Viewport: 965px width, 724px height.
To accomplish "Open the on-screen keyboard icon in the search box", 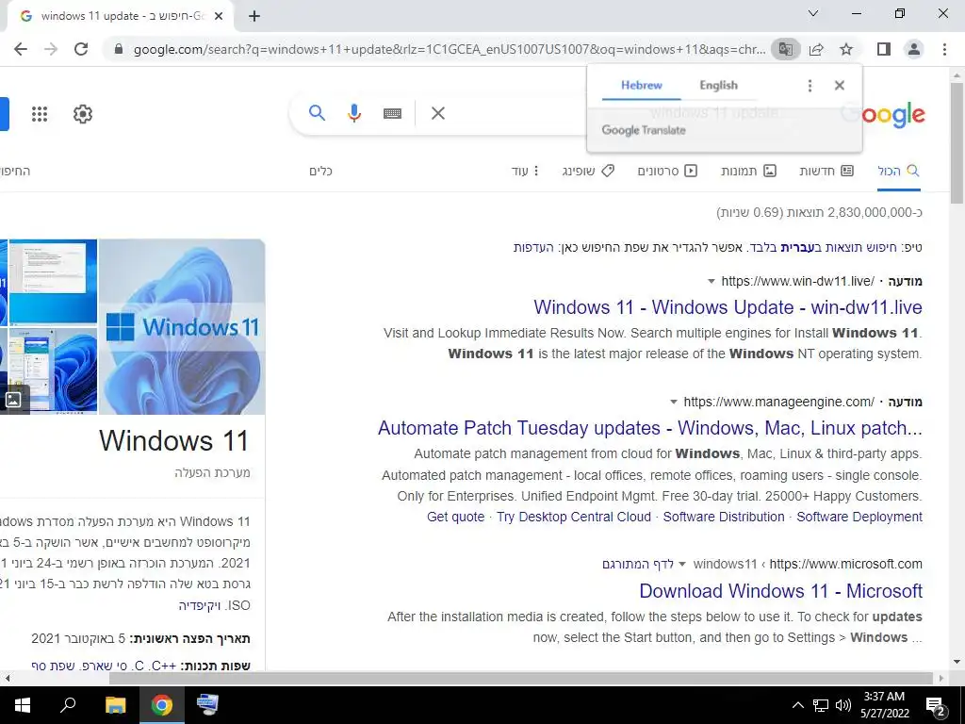I will (392, 113).
